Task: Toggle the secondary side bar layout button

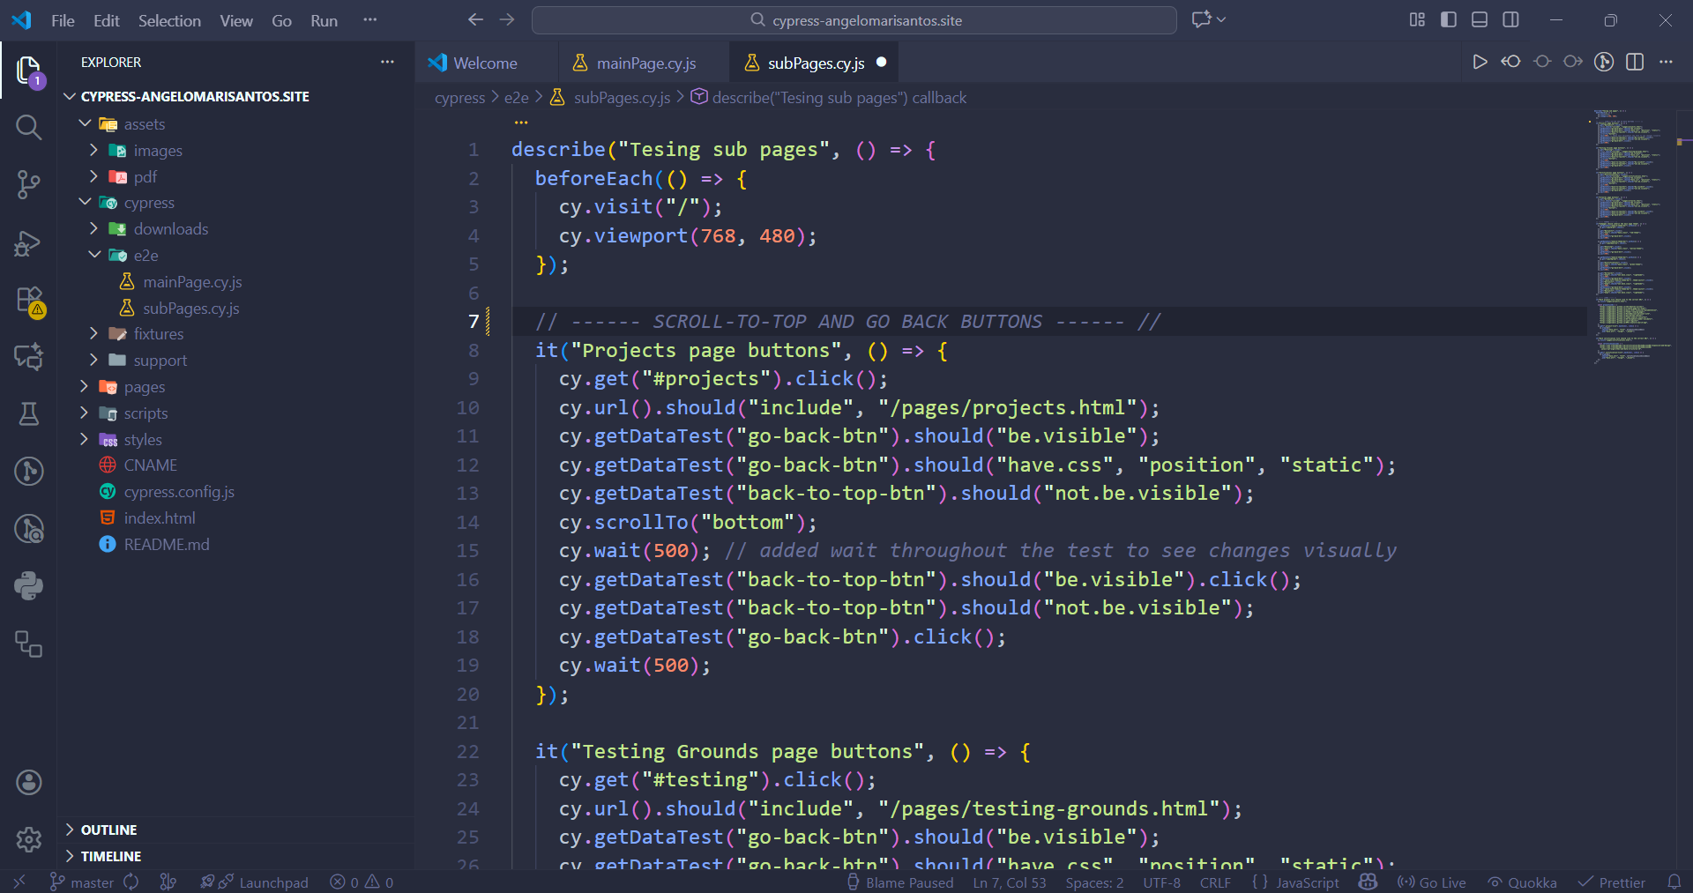Action: 1510,20
